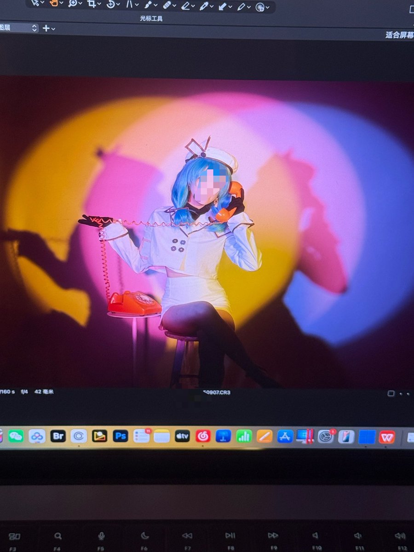Open Reminders with the red badge

pos(141,436)
